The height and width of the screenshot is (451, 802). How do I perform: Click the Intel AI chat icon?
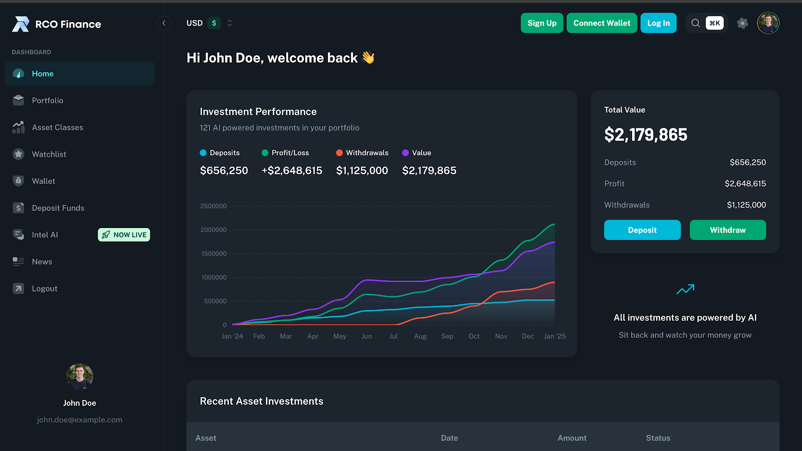click(19, 235)
